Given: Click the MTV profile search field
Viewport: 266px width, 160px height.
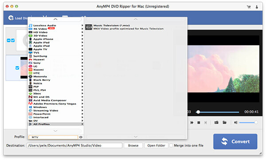Looking at the screenshot, I should point(53,137).
